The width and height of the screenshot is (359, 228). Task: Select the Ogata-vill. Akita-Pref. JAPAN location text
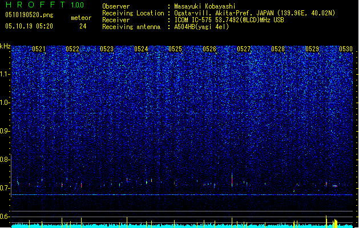click(x=255, y=13)
